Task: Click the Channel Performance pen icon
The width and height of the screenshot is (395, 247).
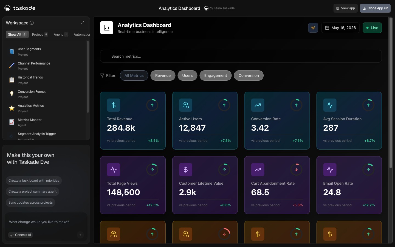Action: [12, 66]
